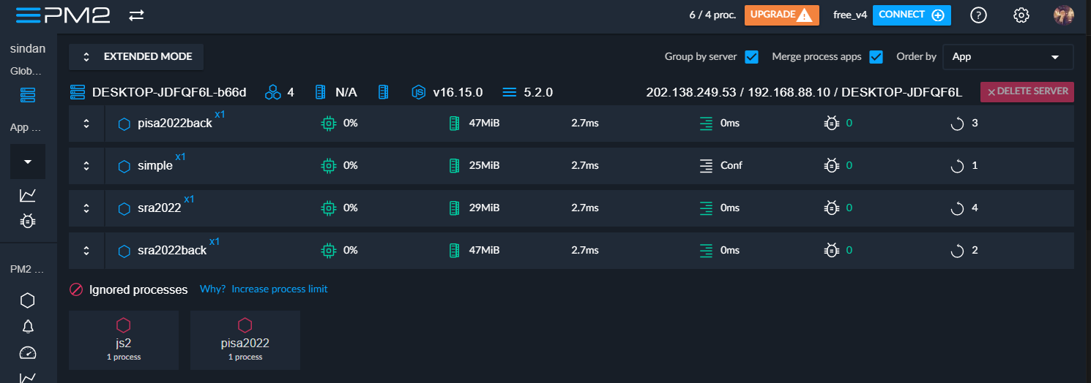This screenshot has height=383, width=1091.
Task: Select the sindan bucket label in sidebar
Action: click(x=28, y=49)
